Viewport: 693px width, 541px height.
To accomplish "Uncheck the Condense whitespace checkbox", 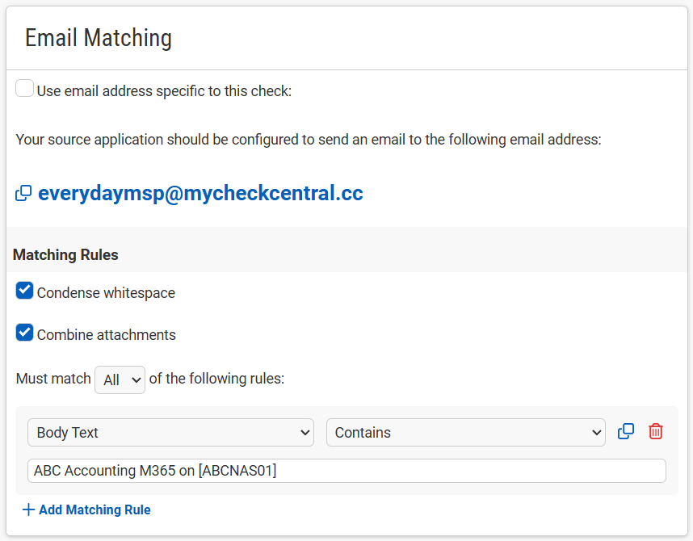I will click(25, 291).
